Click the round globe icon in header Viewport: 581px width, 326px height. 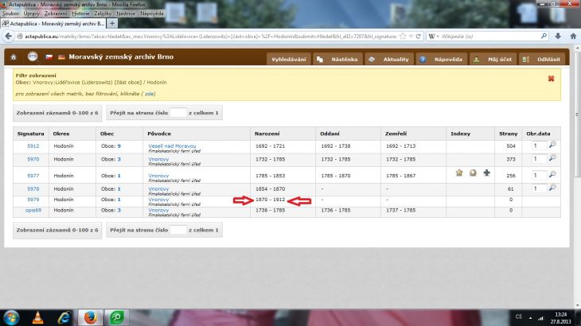tap(33, 56)
